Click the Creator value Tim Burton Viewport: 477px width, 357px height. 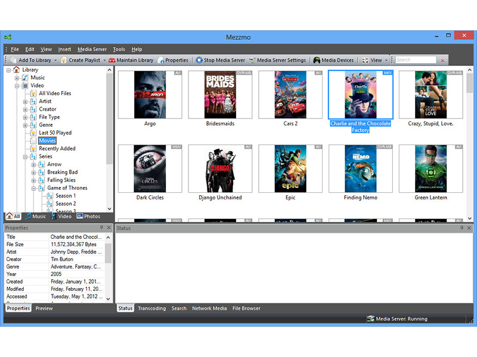62,259
